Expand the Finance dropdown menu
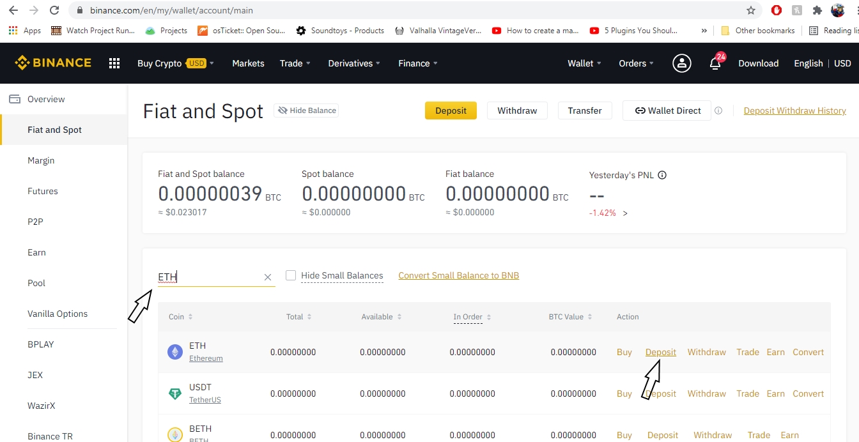The height and width of the screenshot is (442, 859). (x=418, y=63)
